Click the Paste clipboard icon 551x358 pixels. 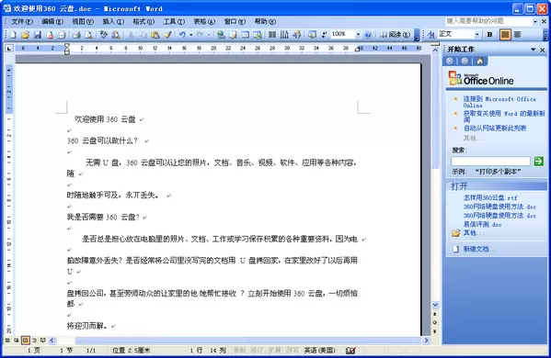point(155,35)
